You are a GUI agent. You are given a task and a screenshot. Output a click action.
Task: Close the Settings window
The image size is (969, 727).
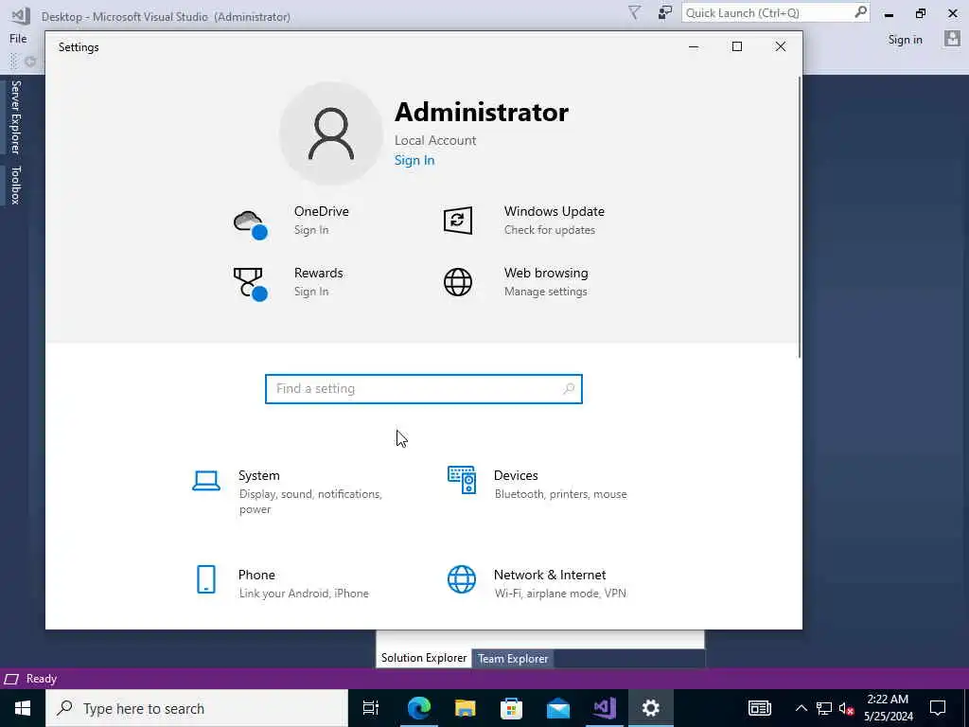click(781, 47)
